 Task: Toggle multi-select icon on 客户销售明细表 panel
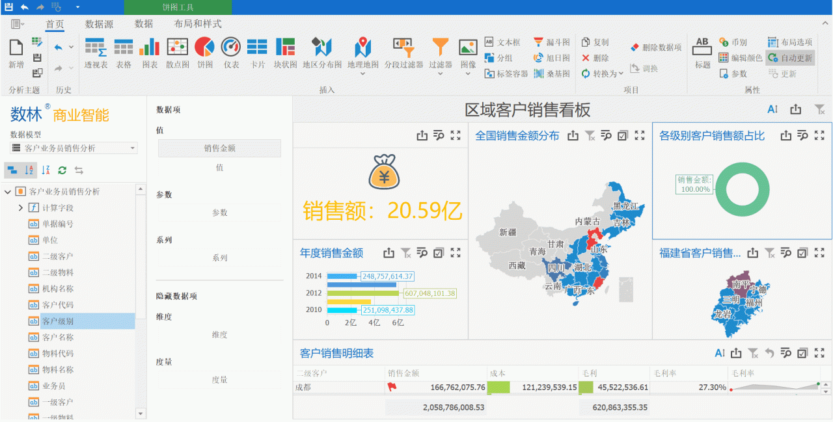[802, 353]
